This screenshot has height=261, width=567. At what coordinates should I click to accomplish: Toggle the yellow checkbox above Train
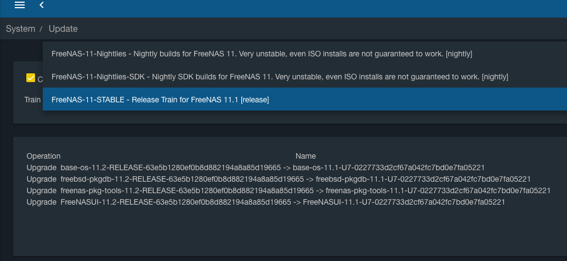click(31, 78)
